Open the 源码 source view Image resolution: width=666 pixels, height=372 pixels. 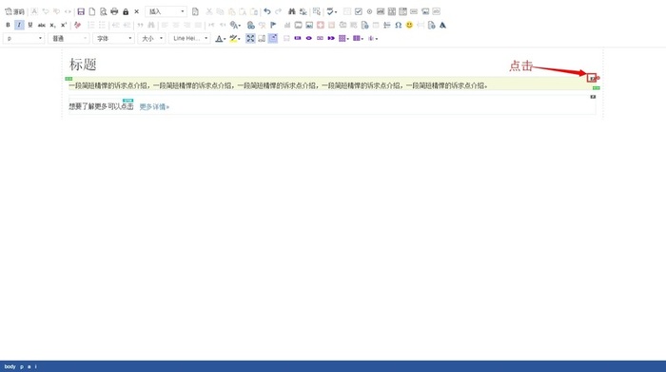[14, 12]
